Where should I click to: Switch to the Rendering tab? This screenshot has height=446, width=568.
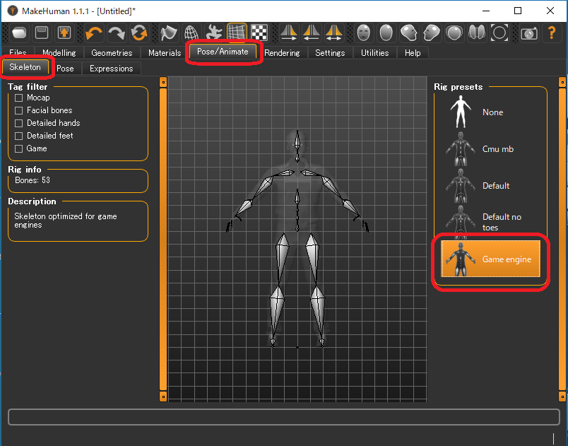click(x=282, y=53)
